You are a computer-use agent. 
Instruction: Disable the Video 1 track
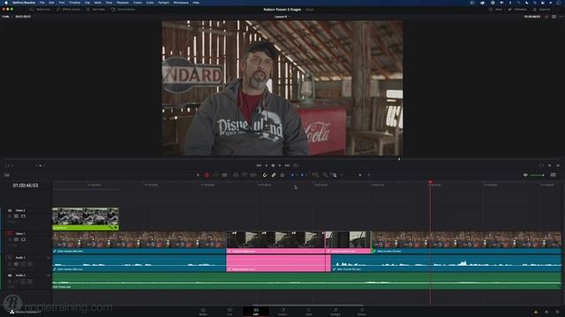[x=23, y=240]
